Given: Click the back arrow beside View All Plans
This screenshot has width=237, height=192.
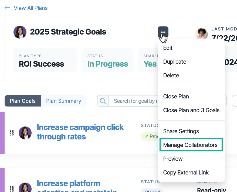Looking at the screenshot, I should 7,8.
